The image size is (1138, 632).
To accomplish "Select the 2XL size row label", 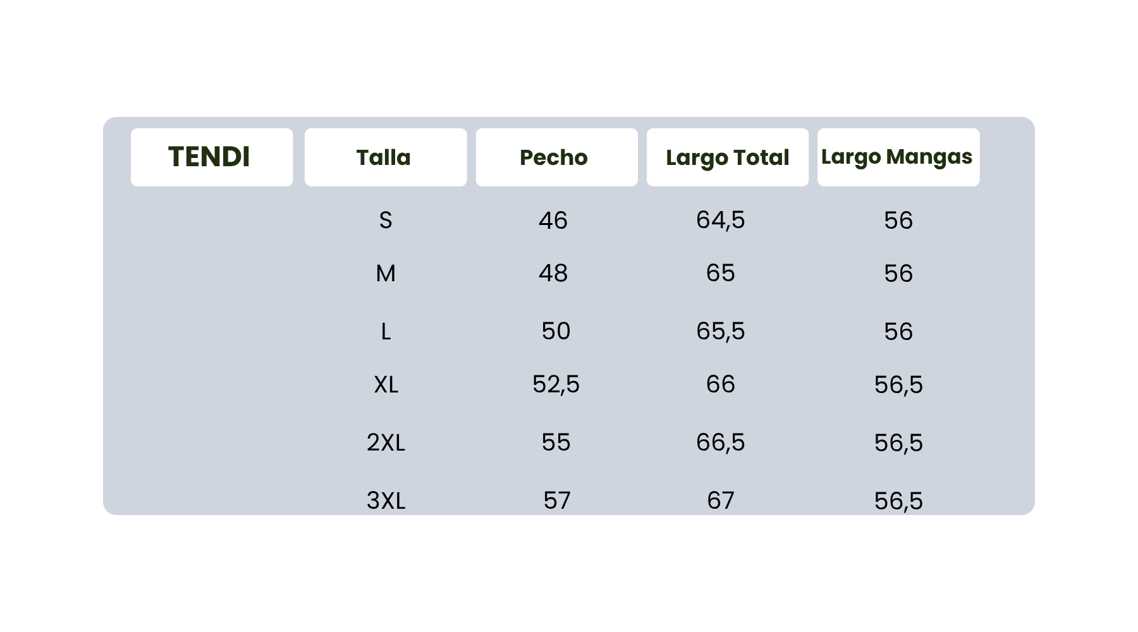I will (x=386, y=442).
